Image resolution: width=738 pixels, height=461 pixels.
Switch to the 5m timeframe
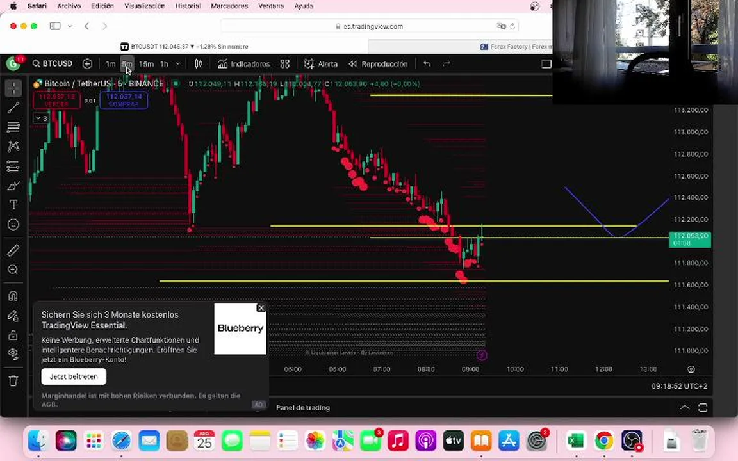click(127, 64)
